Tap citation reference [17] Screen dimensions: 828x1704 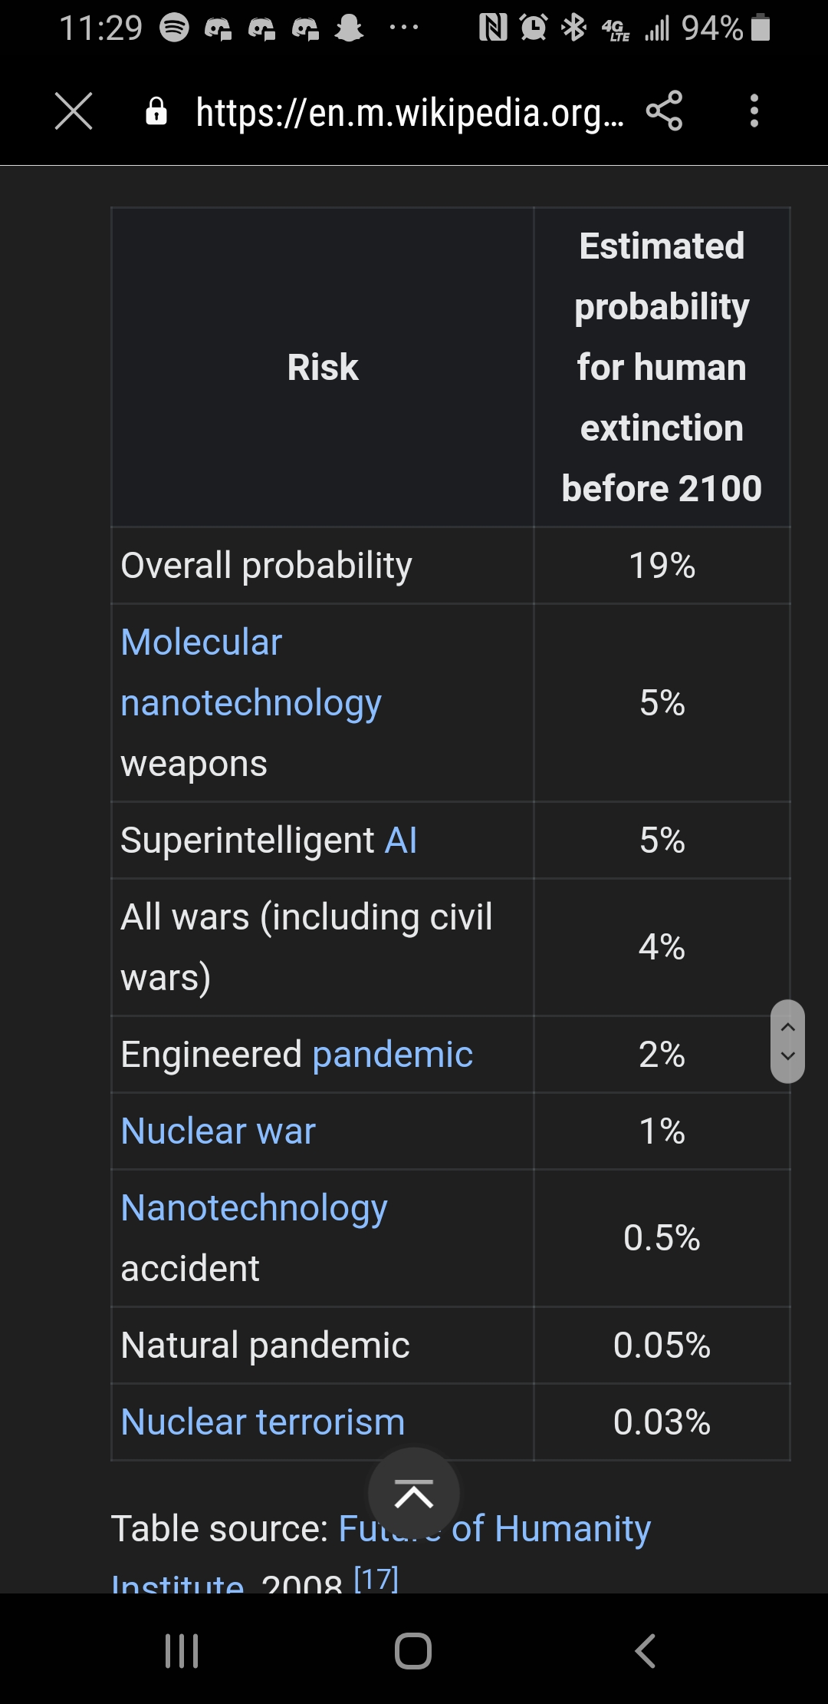click(376, 1578)
